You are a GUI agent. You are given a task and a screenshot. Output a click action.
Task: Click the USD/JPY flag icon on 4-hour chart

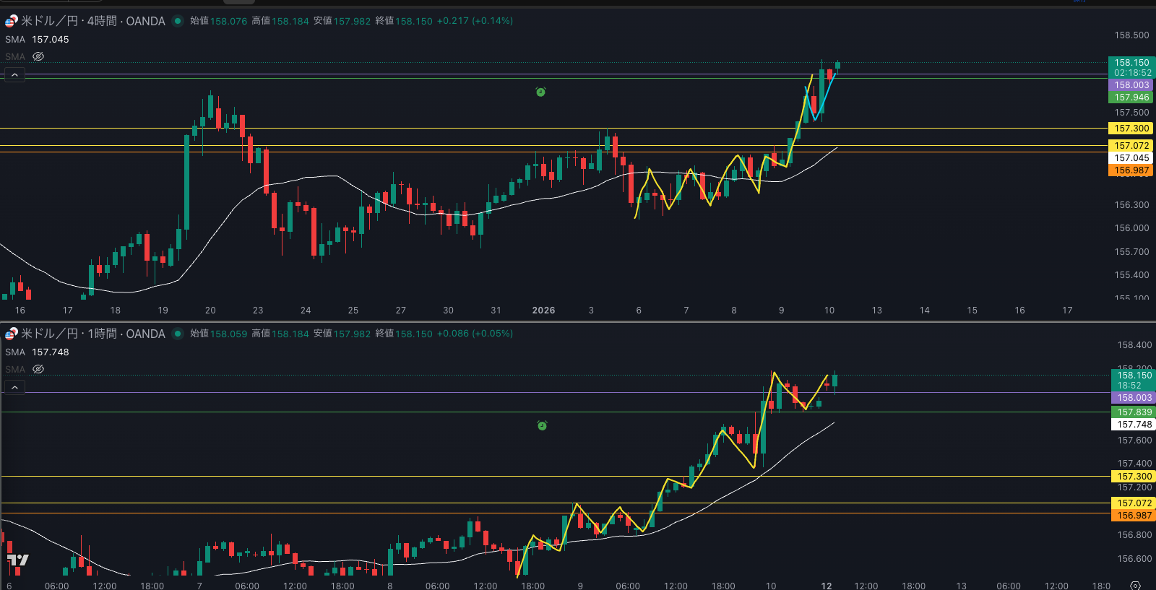12,21
